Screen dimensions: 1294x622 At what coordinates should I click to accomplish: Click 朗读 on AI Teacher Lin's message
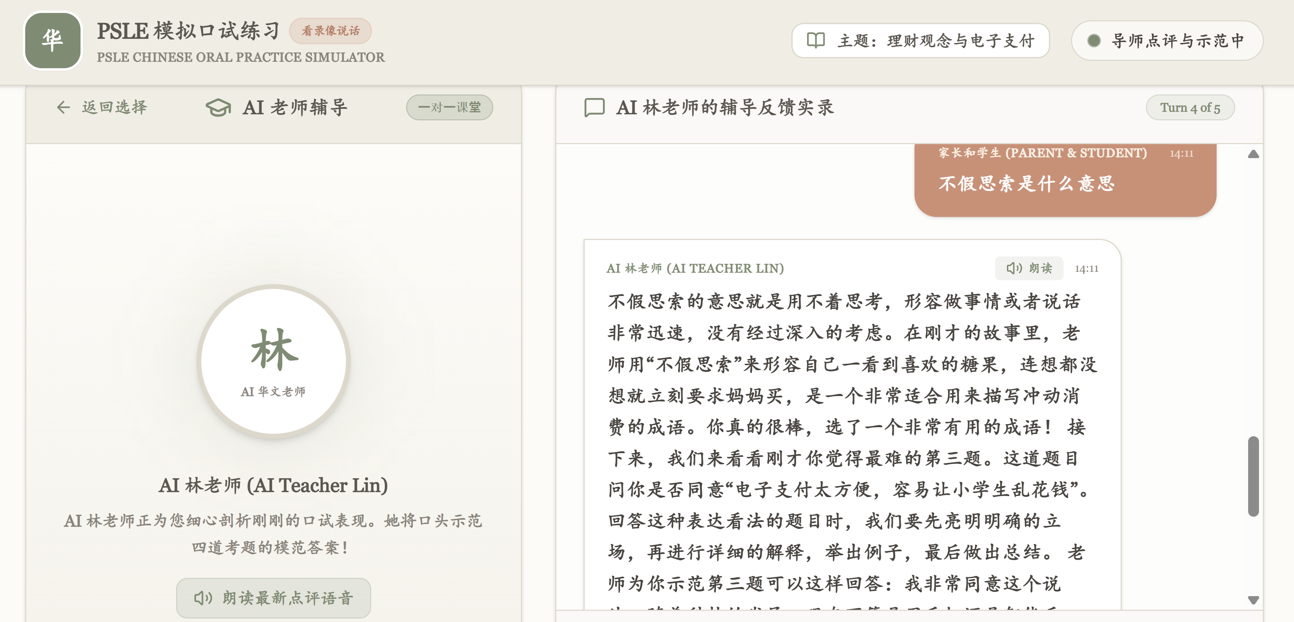tap(1029, 268)
